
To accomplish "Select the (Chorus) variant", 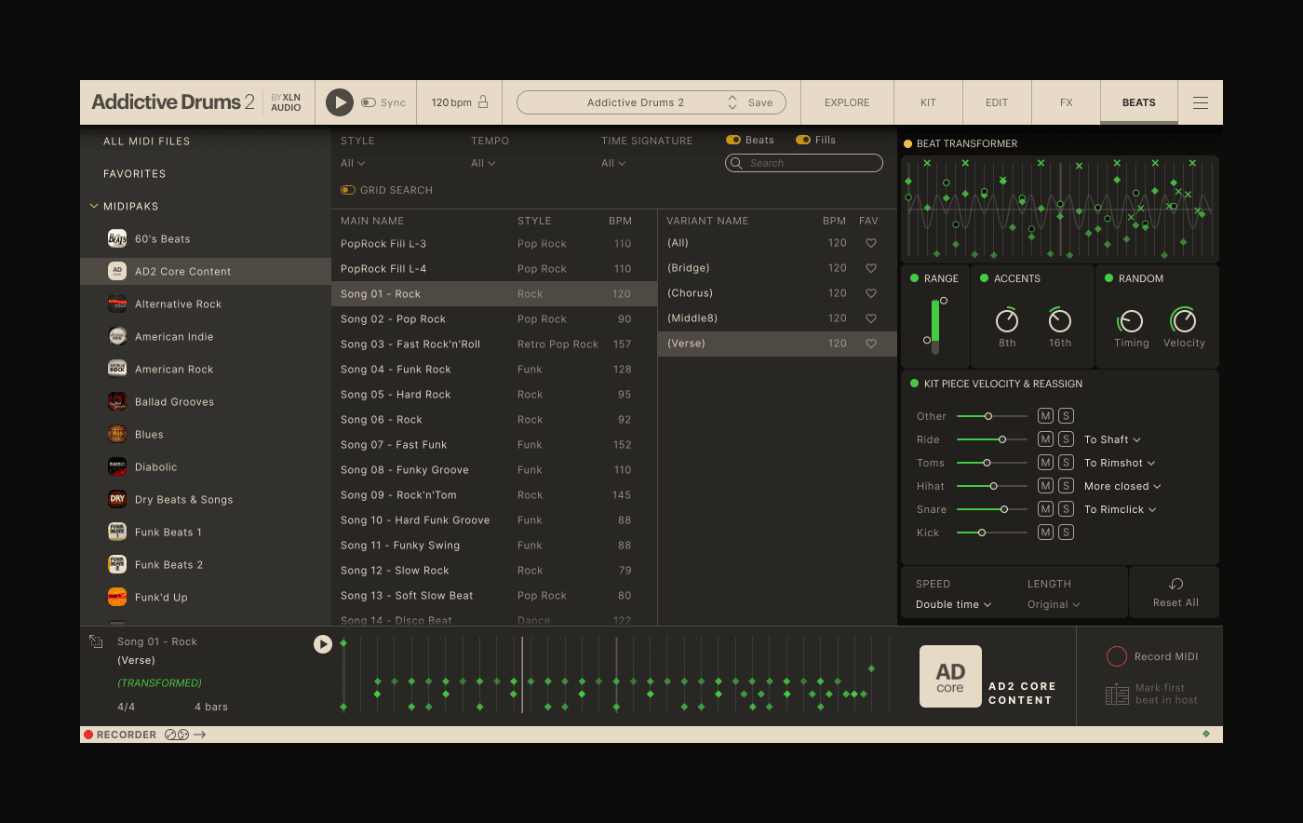I will 777,293.
